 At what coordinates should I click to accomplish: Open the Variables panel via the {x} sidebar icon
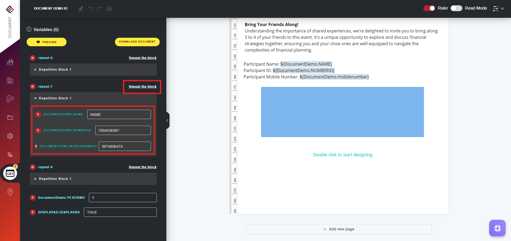[10, 173]
